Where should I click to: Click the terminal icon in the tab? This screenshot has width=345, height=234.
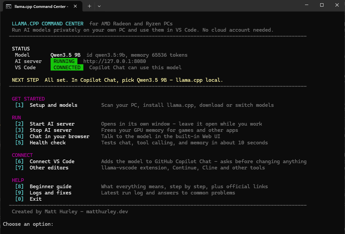point(9,6)
